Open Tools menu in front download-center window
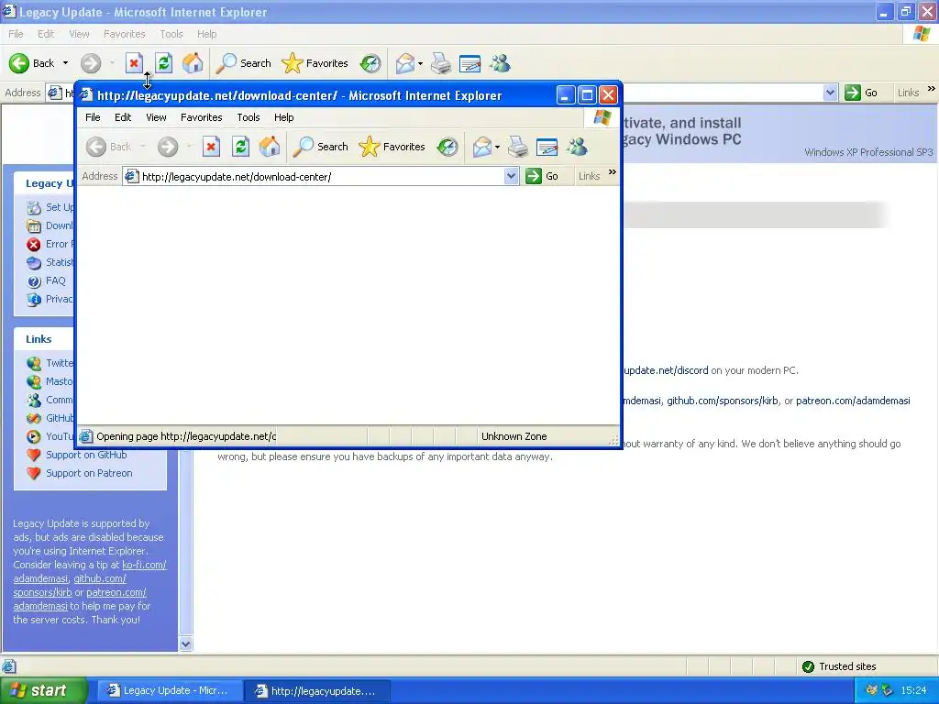This screenshot has height=704, width=939. pyautogui.click(x=248, y=117)
